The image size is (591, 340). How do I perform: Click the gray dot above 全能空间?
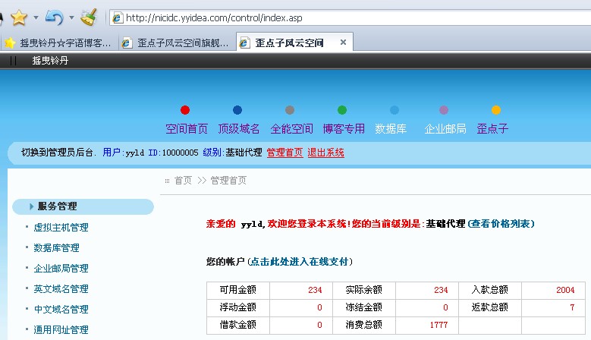point(290,110)
